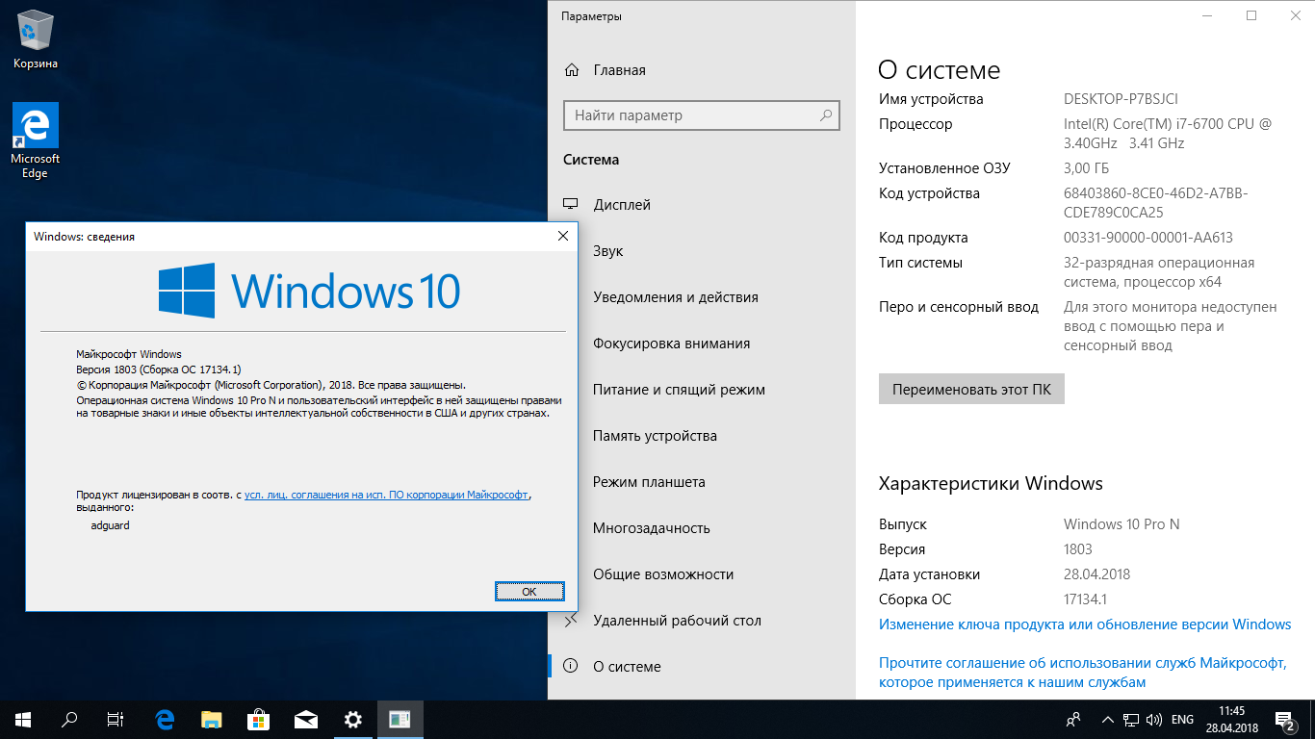Click the О системе page heading
Screen dimensions: 1315x739
[x=939, y=70]
